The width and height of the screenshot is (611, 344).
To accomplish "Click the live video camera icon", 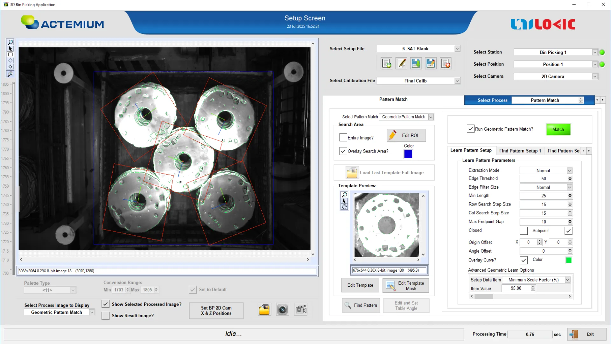I will click(301, 310).
